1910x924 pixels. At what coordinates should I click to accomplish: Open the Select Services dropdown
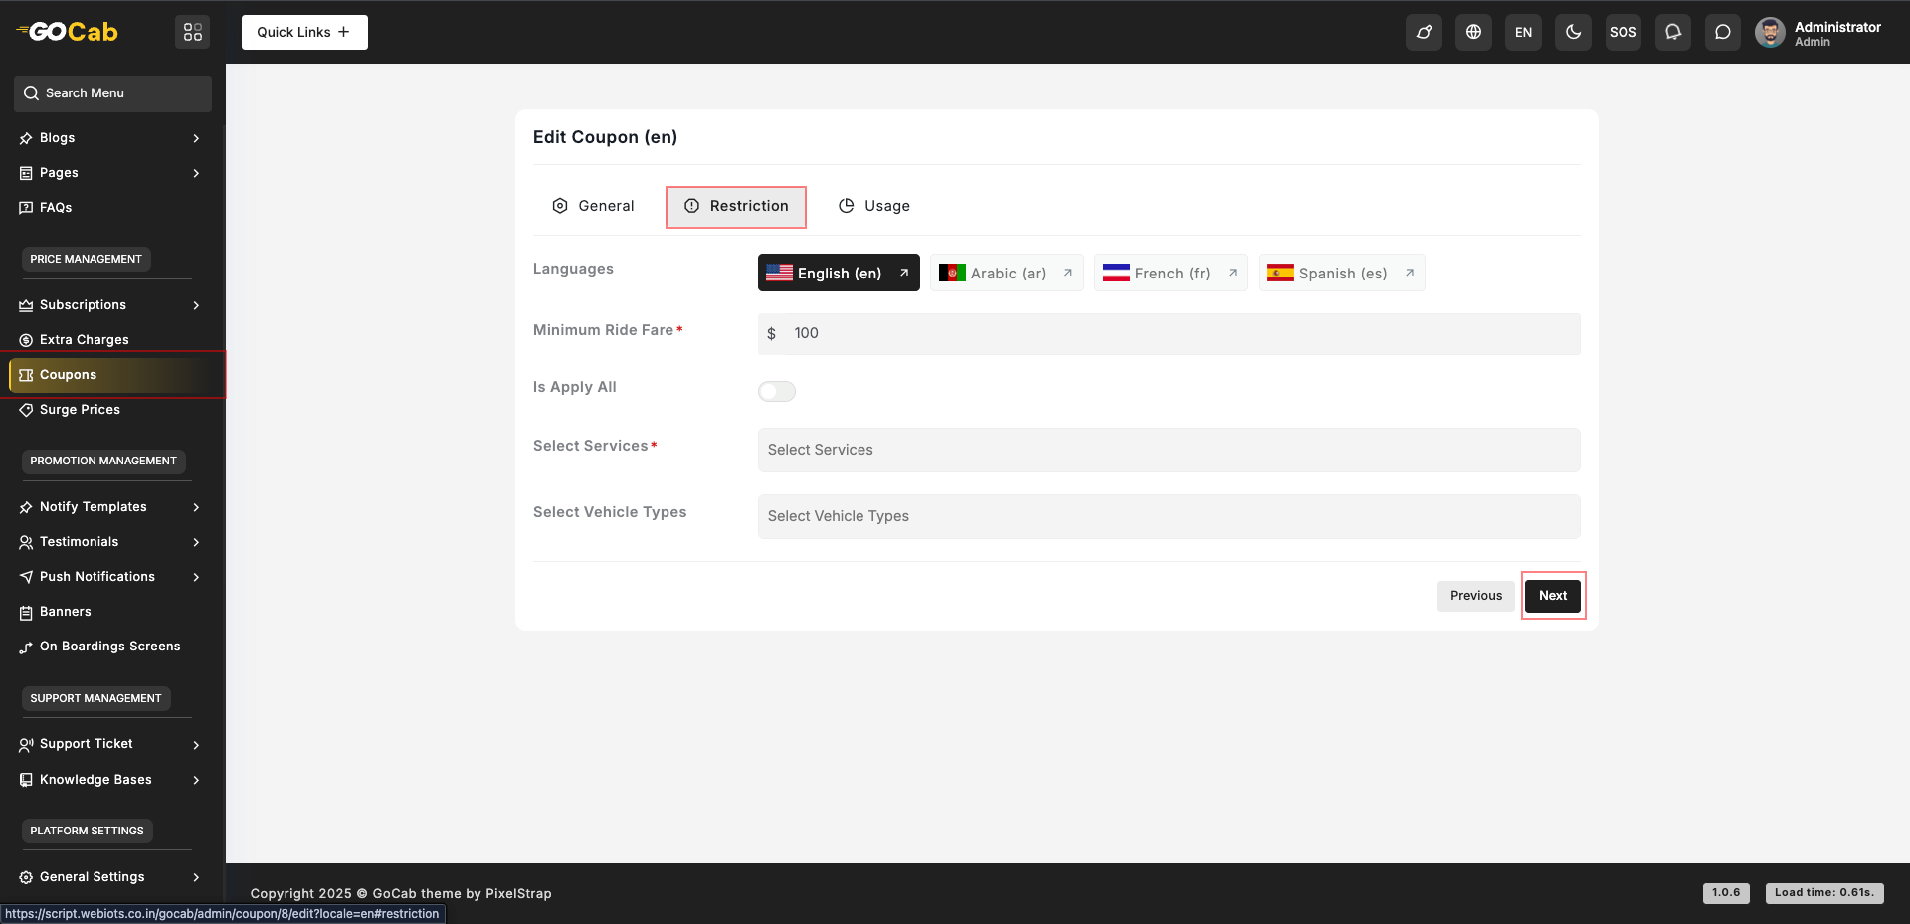click(x=1168, y=450)
